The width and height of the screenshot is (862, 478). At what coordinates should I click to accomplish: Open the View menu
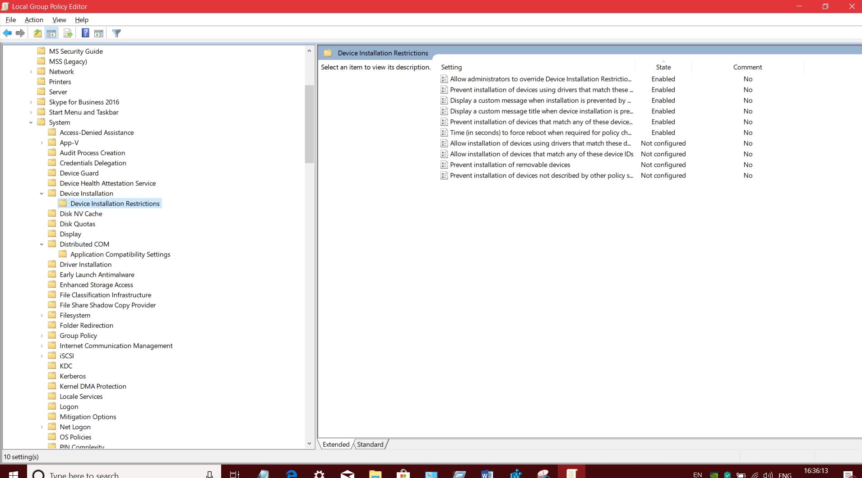click(59, 20)
